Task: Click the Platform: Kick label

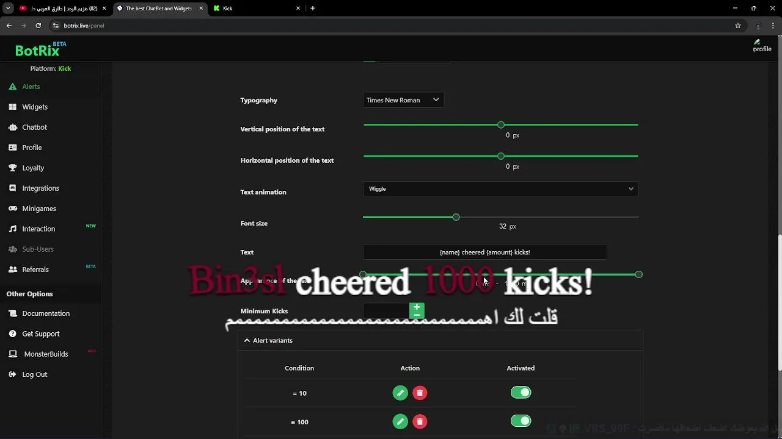Action: pos(51,68)
